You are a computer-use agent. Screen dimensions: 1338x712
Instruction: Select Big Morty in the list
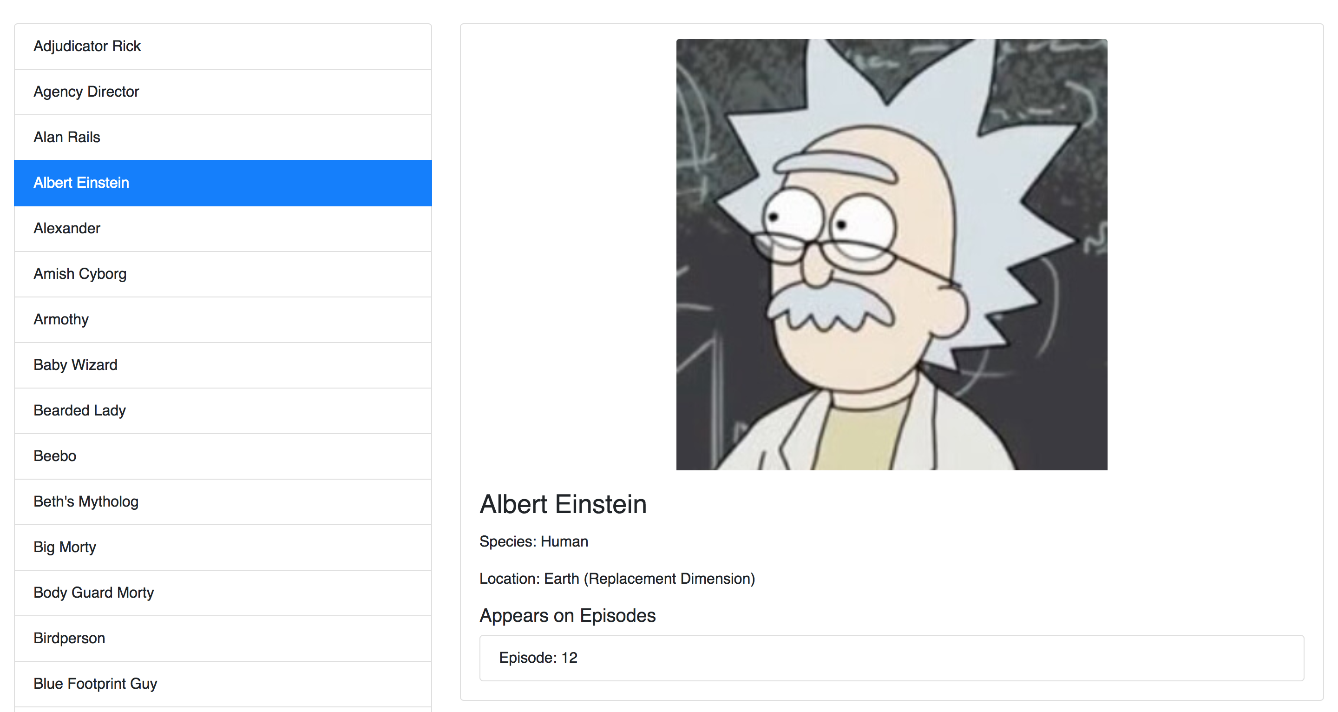coord(223,547)
